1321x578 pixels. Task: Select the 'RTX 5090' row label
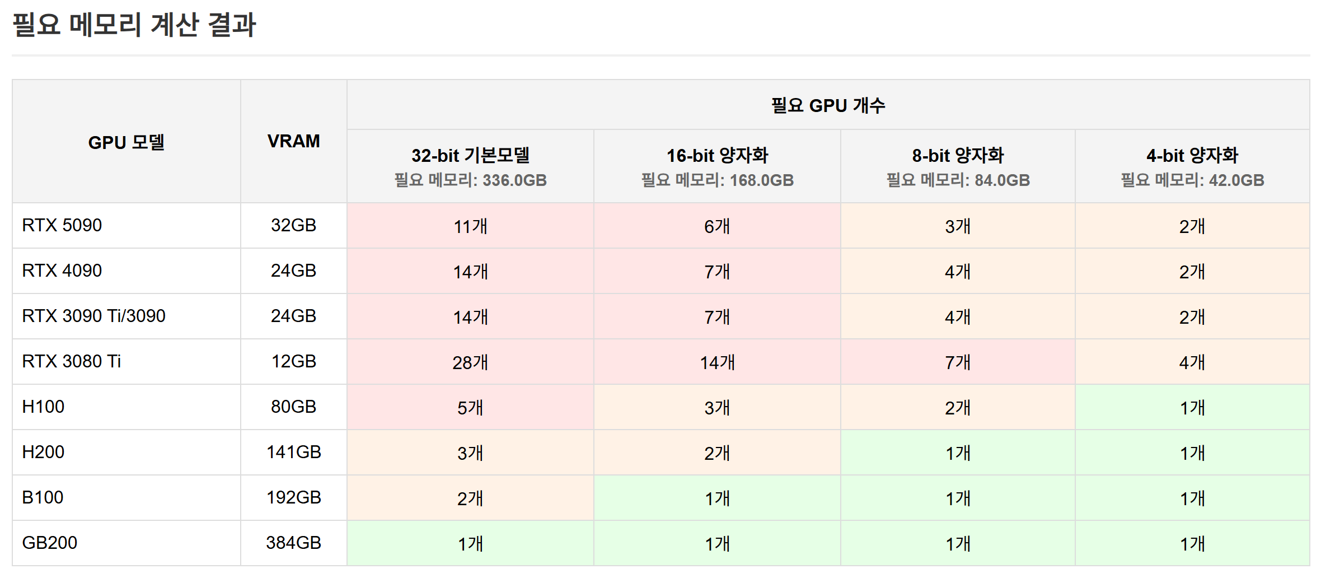(x=62, y=225)
